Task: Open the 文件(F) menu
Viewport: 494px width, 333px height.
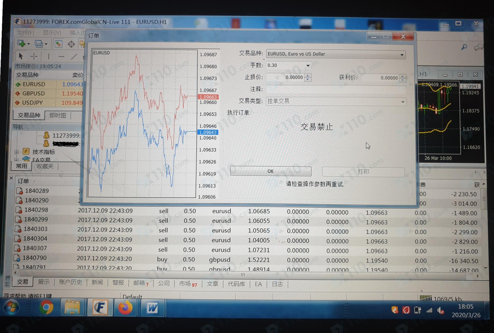Action: click(25, 33)
